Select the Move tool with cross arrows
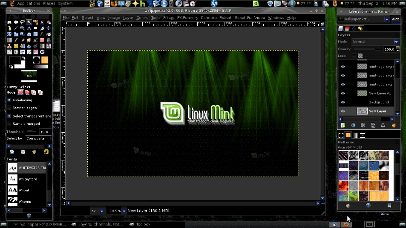The height and width of the screenshot is (228, 406). [x=49, y=28]
